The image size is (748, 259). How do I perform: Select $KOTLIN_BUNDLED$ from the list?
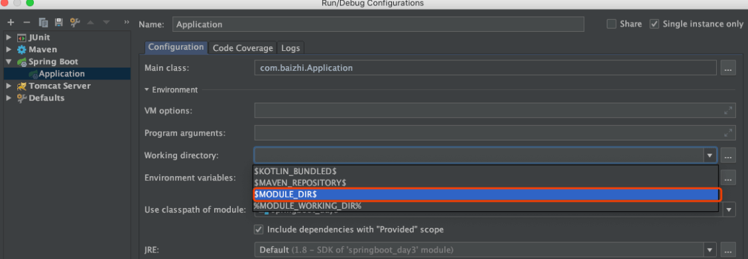485,171
